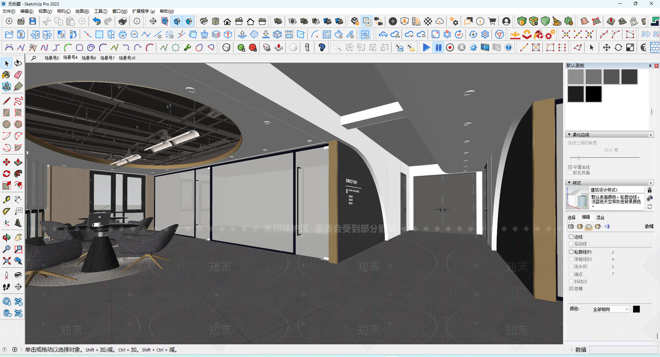This screenshot has height=357, width=660.
Task: Click the Print icon in toolbar
Action: [x=123, y=21]
